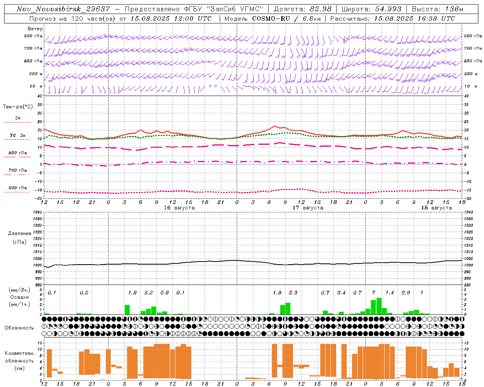Image resolution: width=484 pixels, height=387 pixels.
Task: Click the 0.9 precipitation total
Action: pos(406,293)
